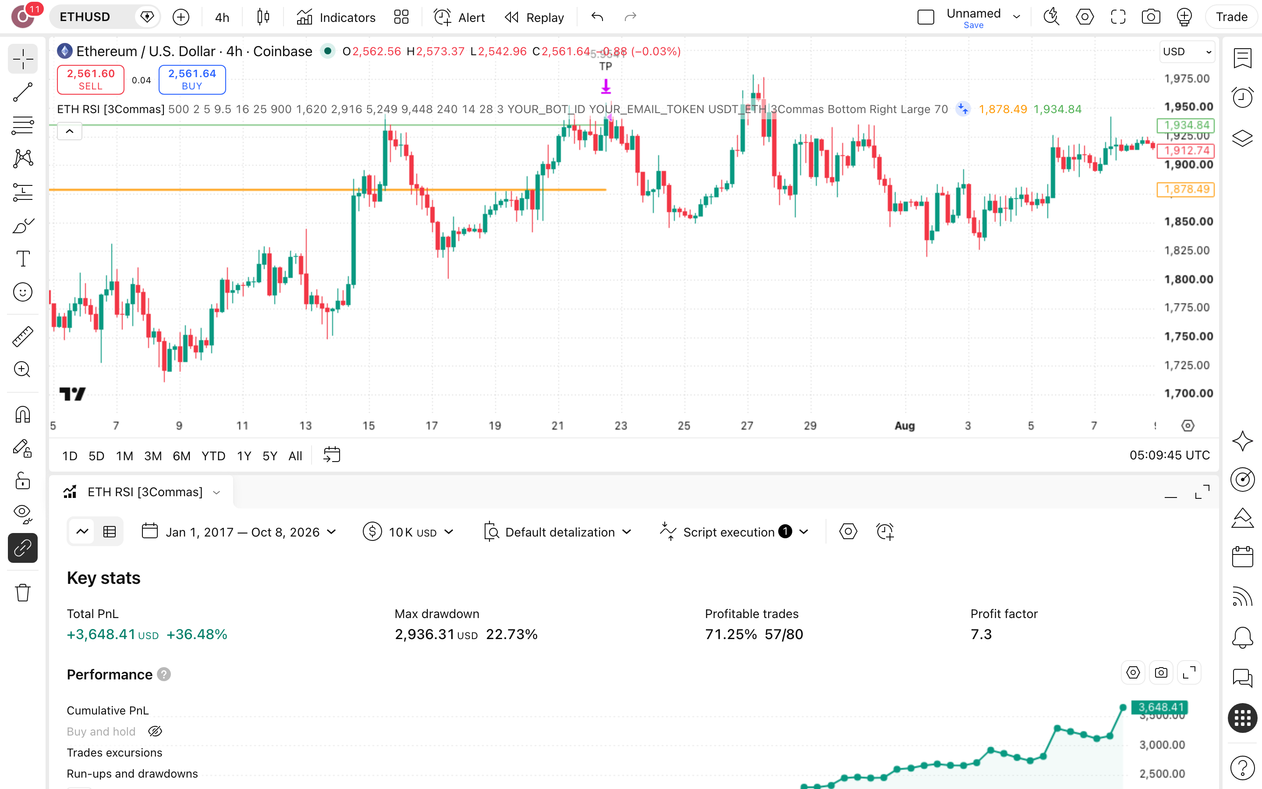Enter fullscreen mode from top toolbar
Image resolution: width=1262 pixels, height=789 pixels.
pyautogui.click(x=1117, y=17)
